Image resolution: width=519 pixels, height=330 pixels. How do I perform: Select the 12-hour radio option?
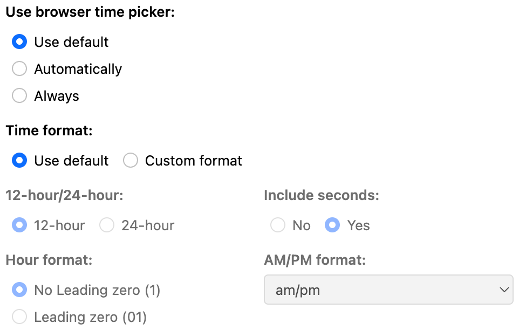(x=19, y=225)
